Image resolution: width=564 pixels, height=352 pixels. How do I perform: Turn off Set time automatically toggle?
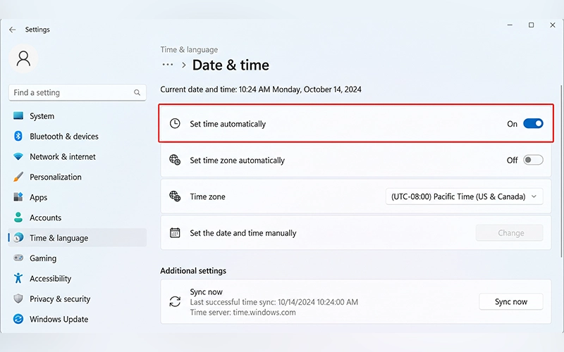coord(533,124)
